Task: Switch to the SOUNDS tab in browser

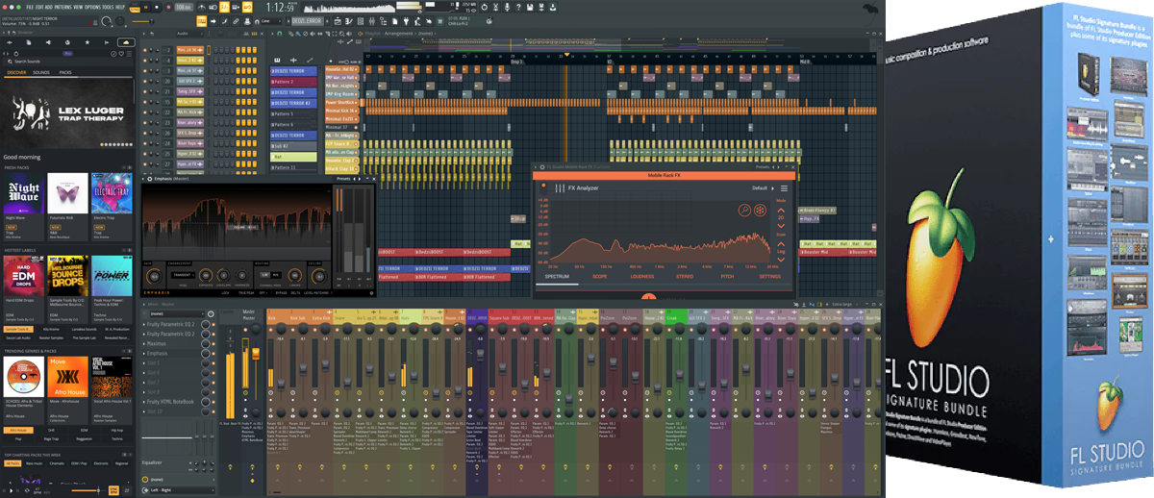Action: pos(41,72)
